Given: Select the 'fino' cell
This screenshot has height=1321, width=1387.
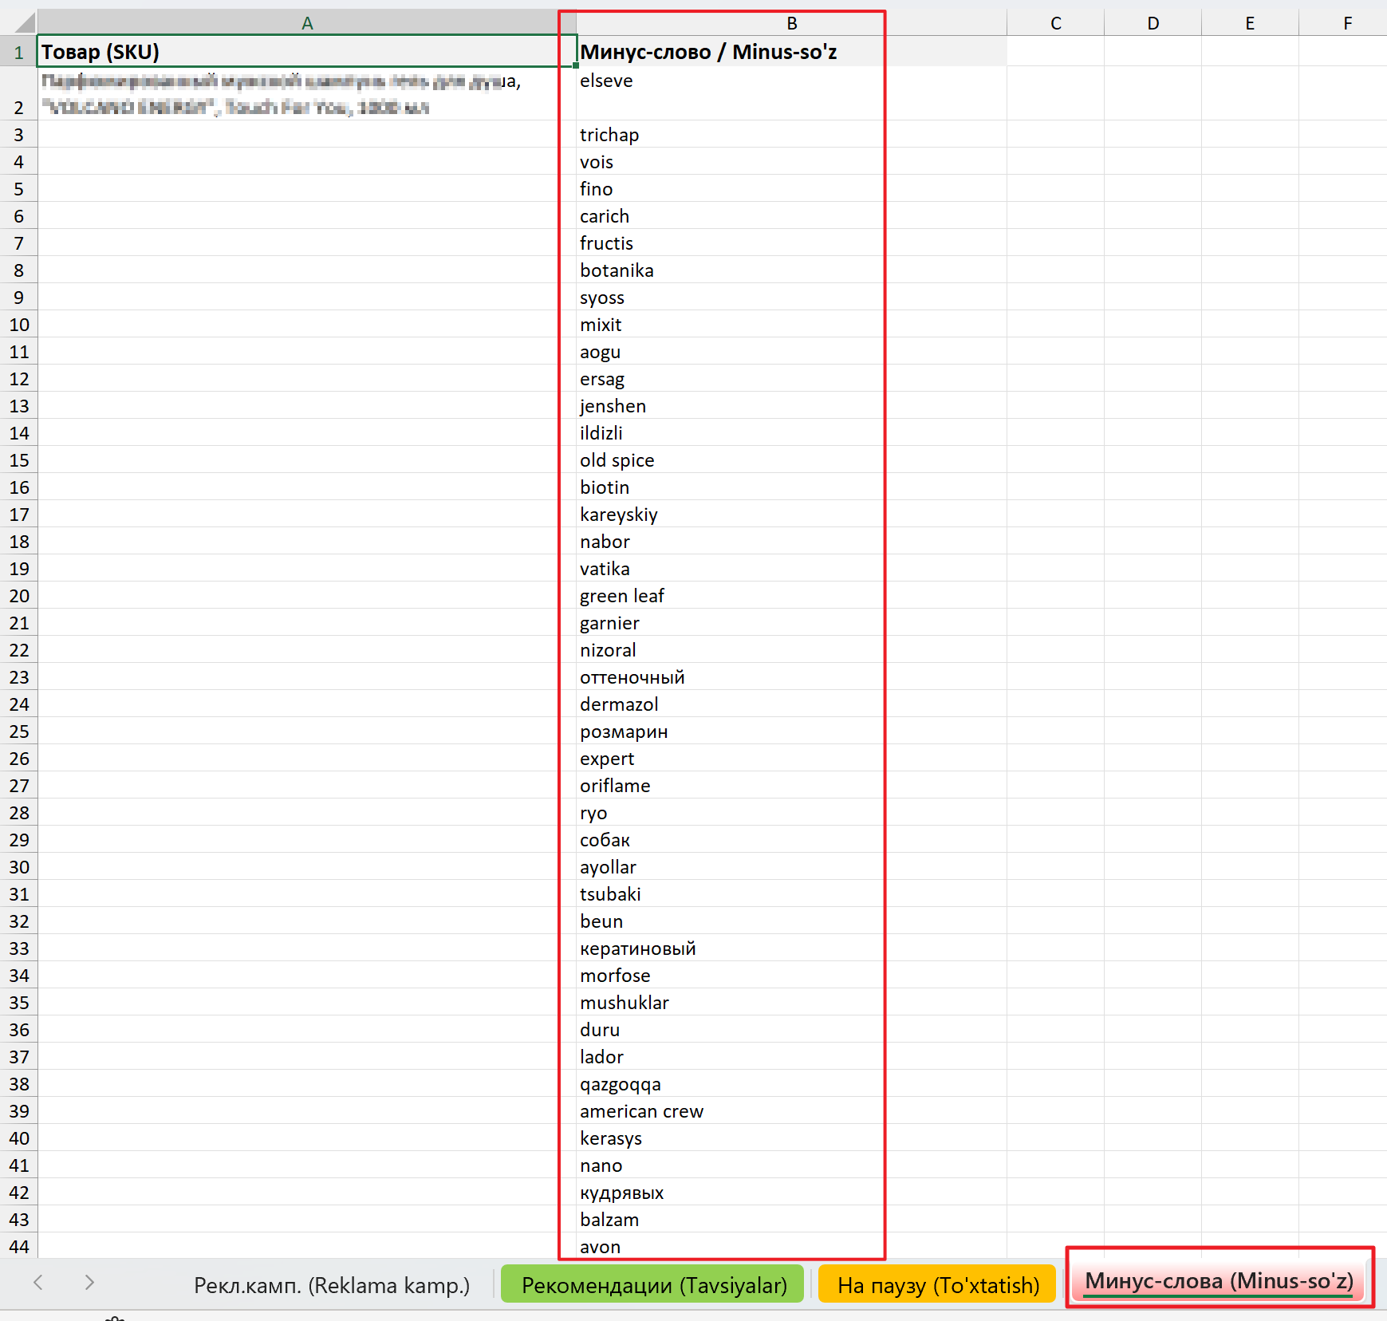Looking at the screenshot, I should [791, 189].
